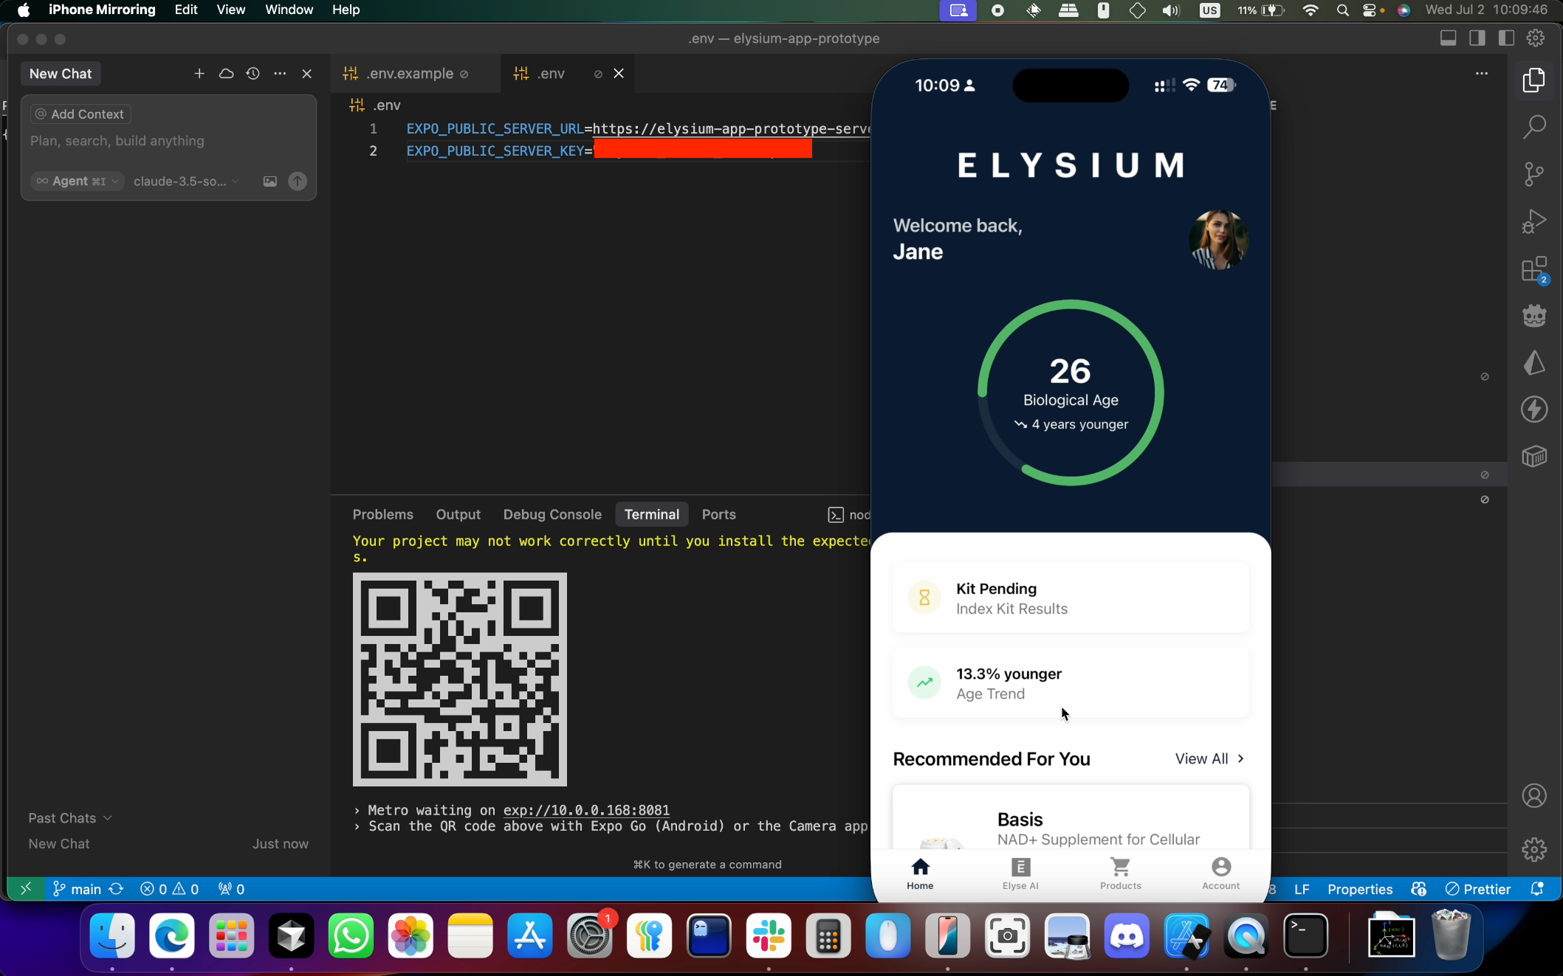
Task: Send the chat prompt with arrow button
Action: (x=298, y=181)
